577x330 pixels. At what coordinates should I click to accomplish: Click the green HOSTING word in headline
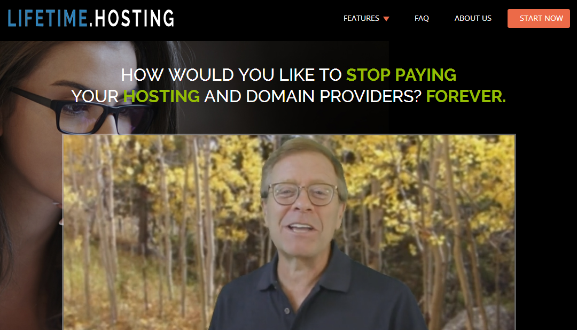tap(161, 96)
